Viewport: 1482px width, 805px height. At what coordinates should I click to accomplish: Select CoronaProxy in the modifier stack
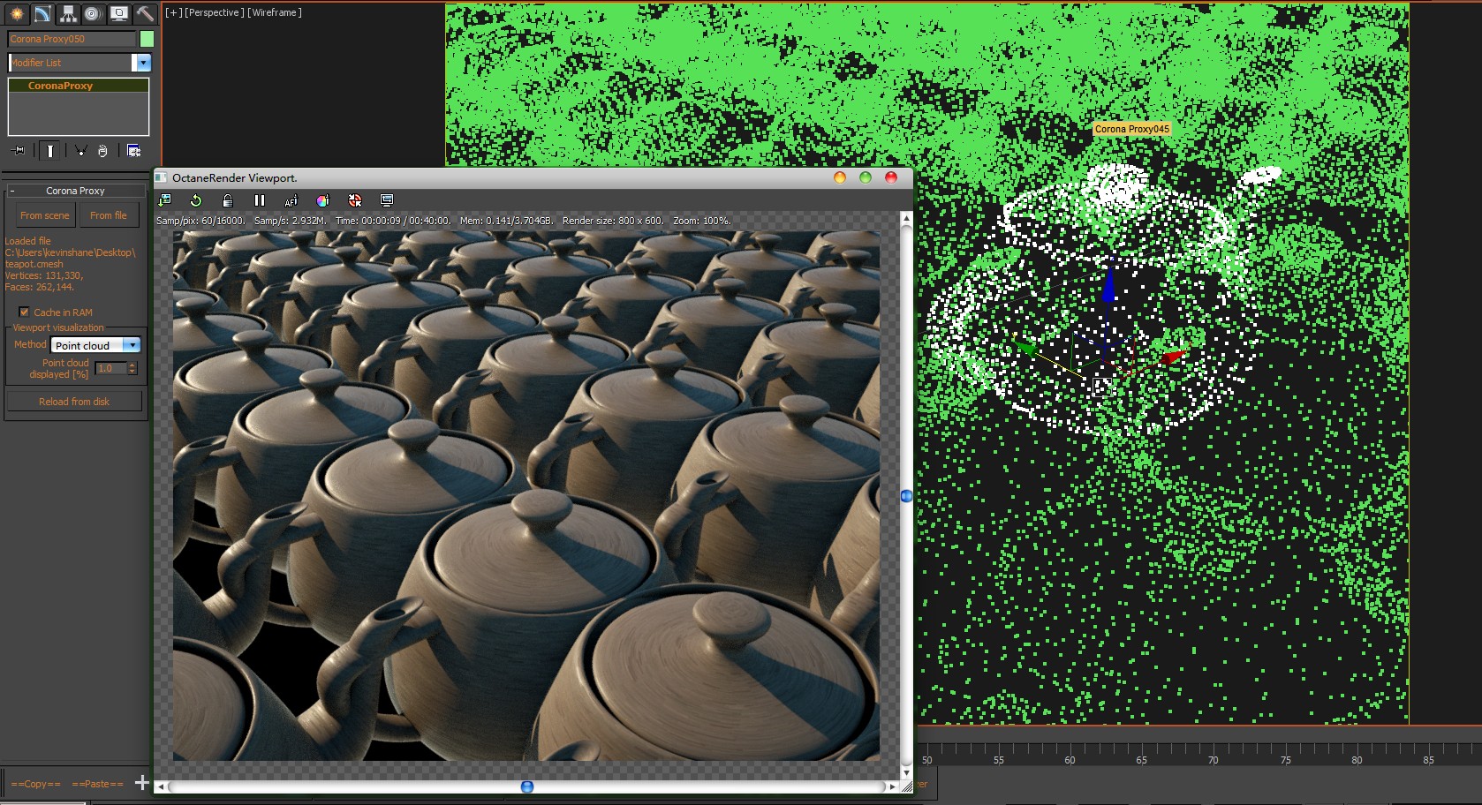(x=79, y=86)
